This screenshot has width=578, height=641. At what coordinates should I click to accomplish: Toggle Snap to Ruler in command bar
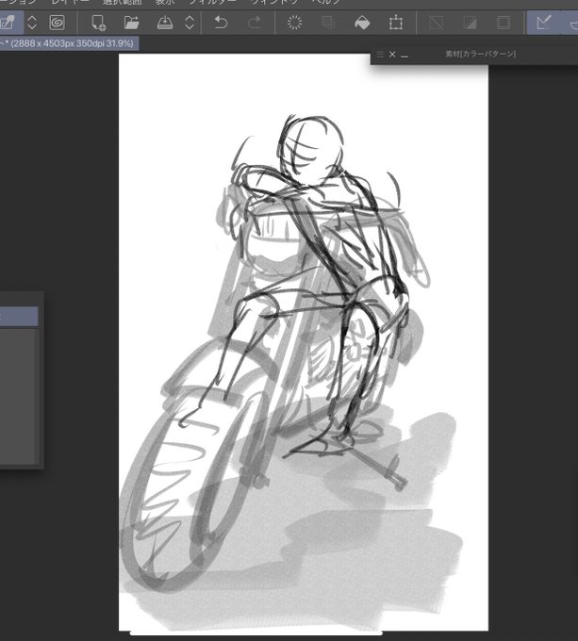(x=544, y=23)
